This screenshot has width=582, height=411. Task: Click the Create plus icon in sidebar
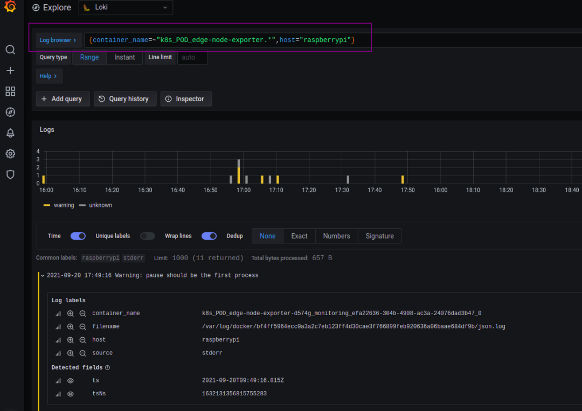click(x=10, y=71)
